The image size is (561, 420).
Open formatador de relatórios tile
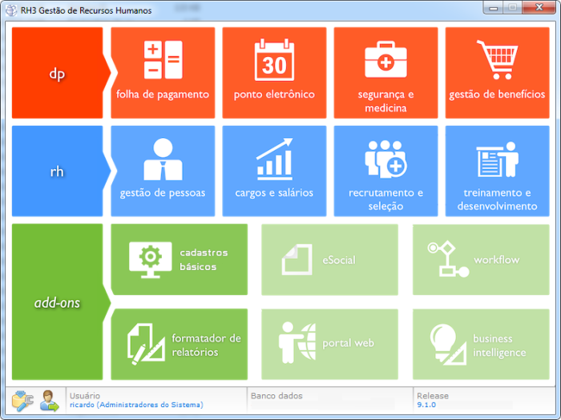click(x=179, y=345)
